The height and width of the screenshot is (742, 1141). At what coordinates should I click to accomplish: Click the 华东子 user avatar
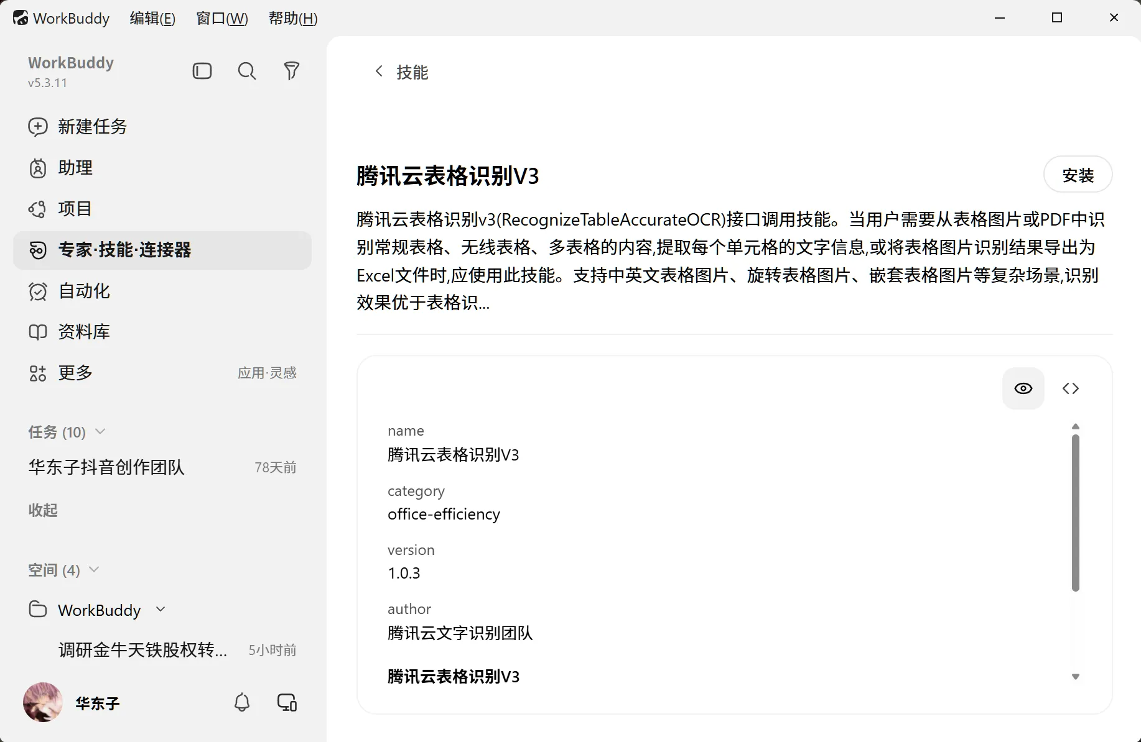tap(43, 702)
